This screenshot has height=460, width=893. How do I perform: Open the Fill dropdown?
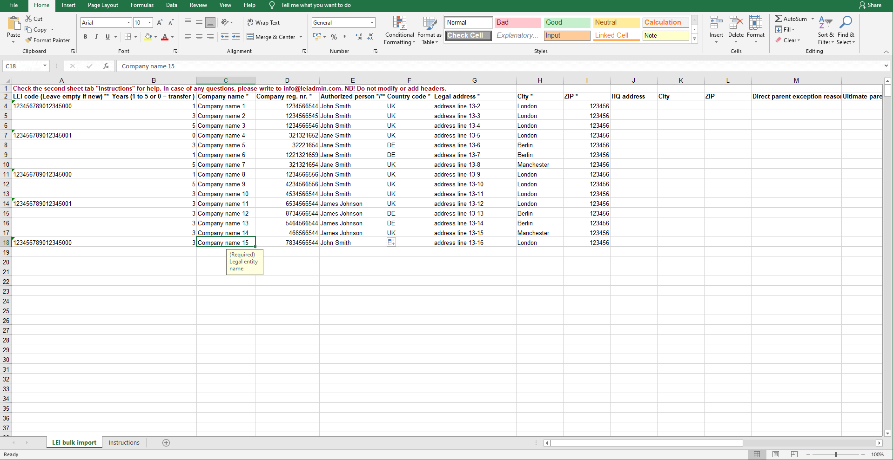click(786, 29)
